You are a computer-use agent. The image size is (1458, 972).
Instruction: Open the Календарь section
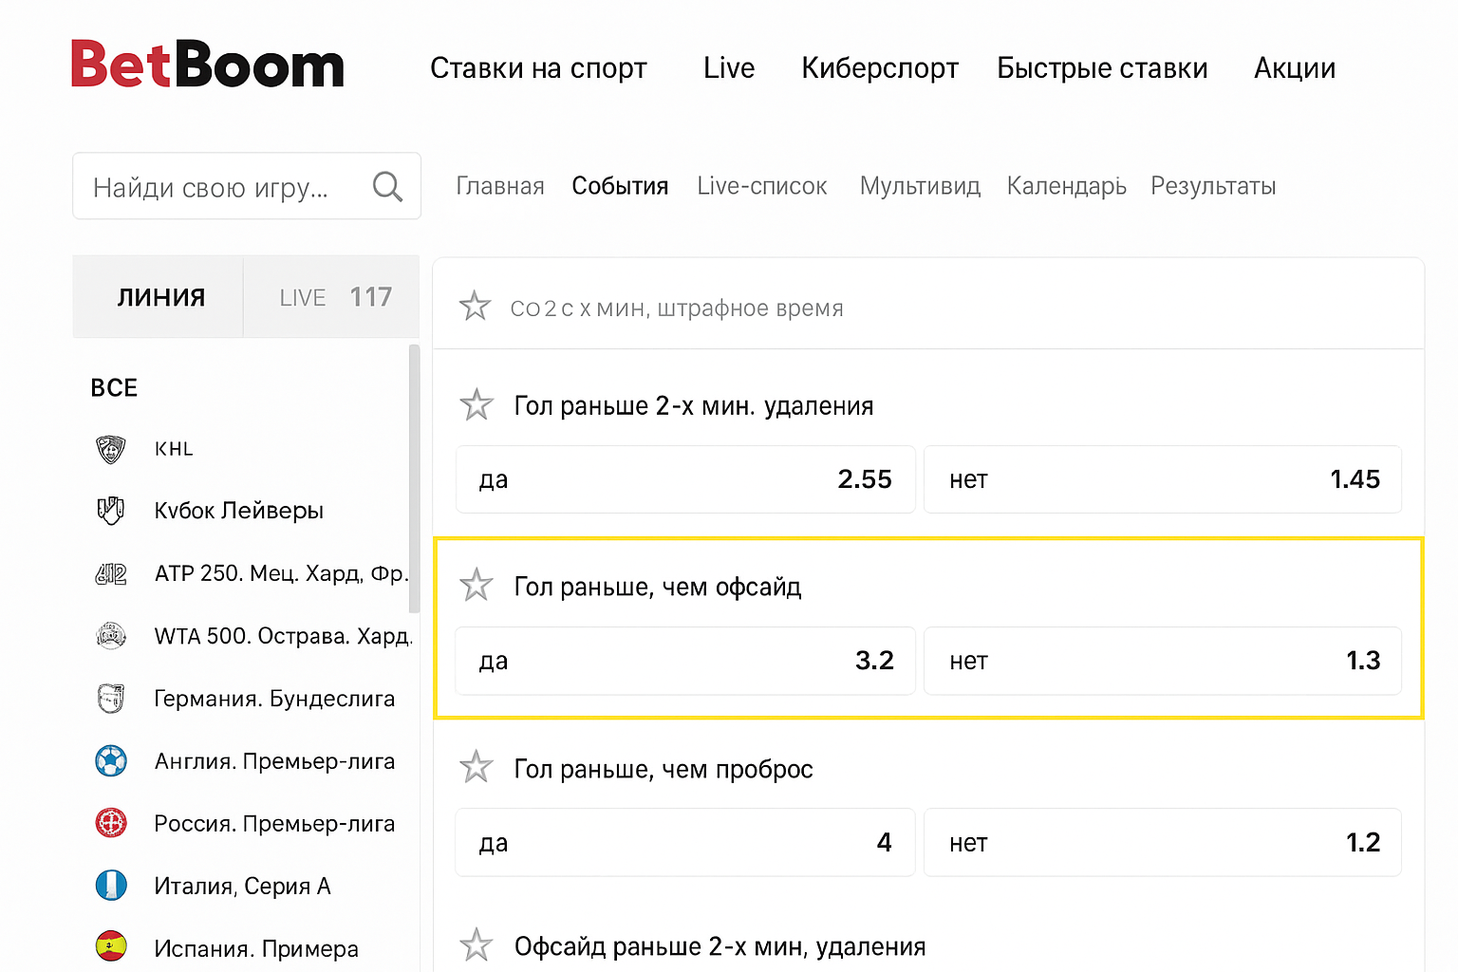click(x=1066, y=186)
